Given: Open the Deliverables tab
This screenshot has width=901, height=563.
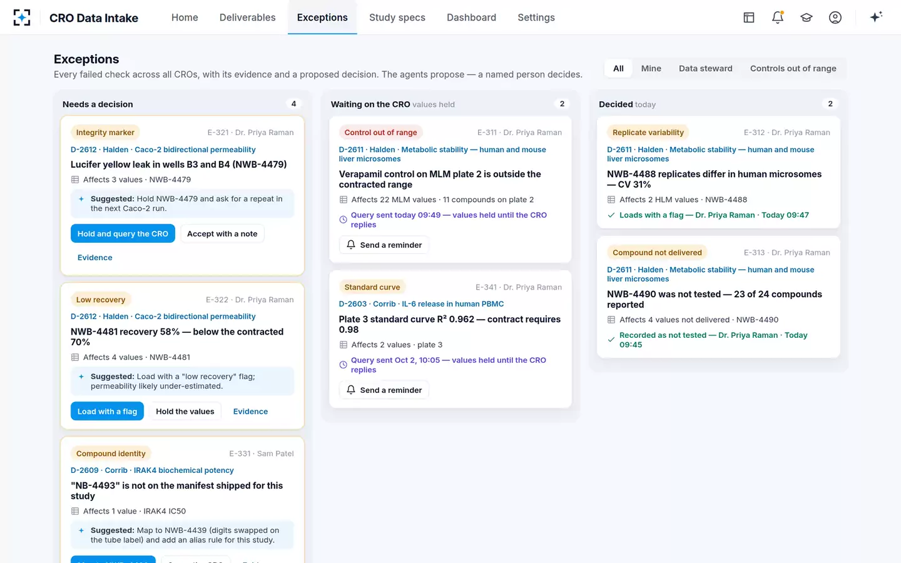Looking at the screenshot, I should coord(247,18).
